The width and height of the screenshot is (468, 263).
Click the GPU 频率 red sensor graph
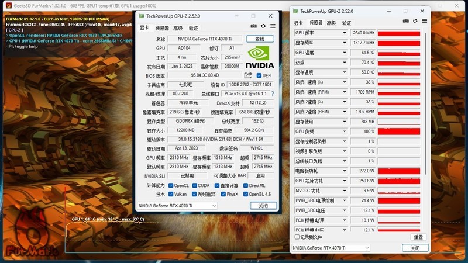pos(399,33)
